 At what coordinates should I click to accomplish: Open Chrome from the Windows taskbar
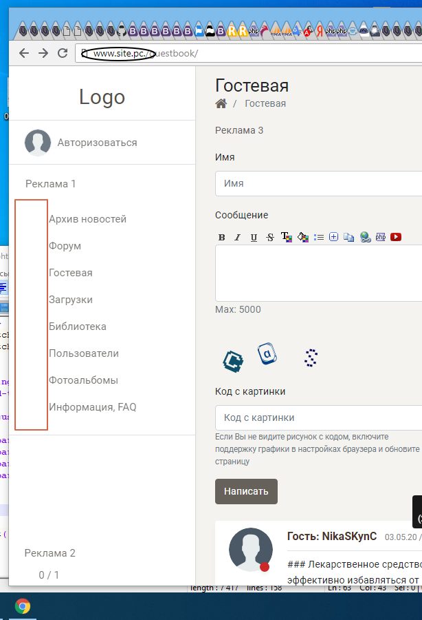(x=23, y=606)
